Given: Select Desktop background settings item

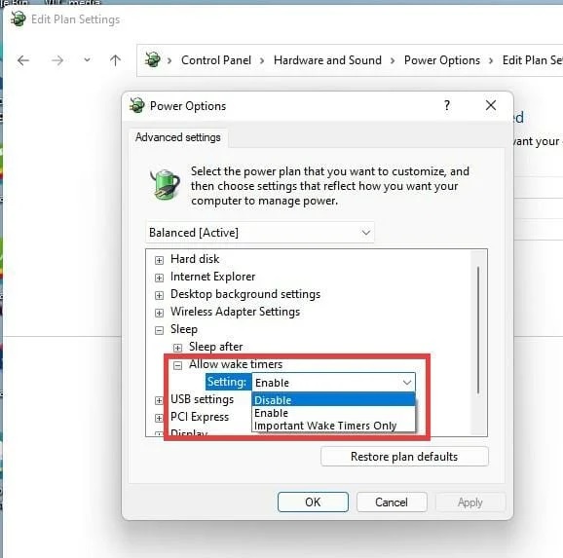Looking at the screenshot, I should pos(245,294).
